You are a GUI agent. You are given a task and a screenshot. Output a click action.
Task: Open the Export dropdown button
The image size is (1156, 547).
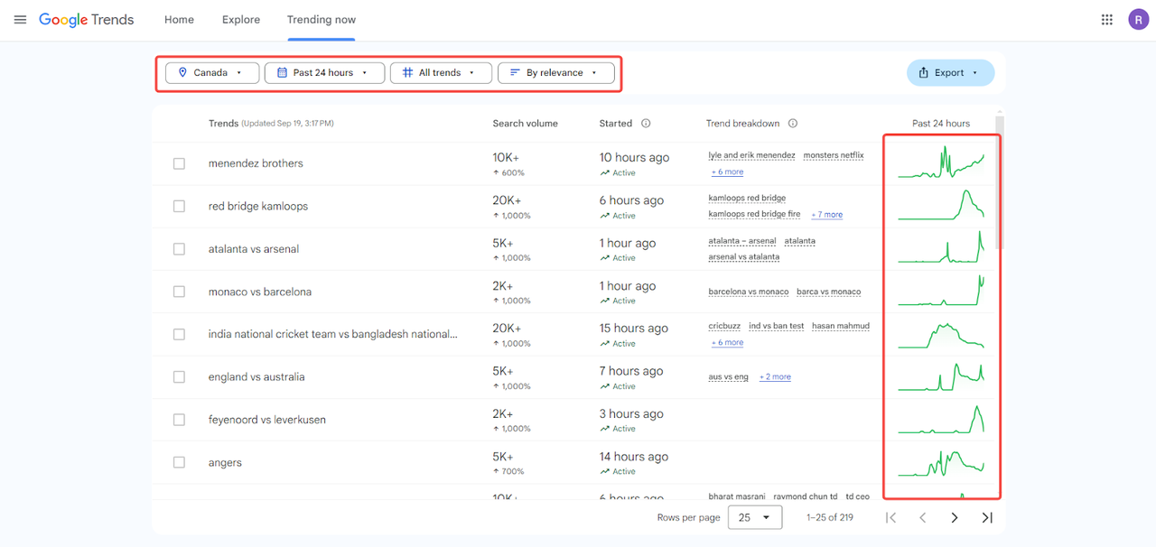click(950, 72)
